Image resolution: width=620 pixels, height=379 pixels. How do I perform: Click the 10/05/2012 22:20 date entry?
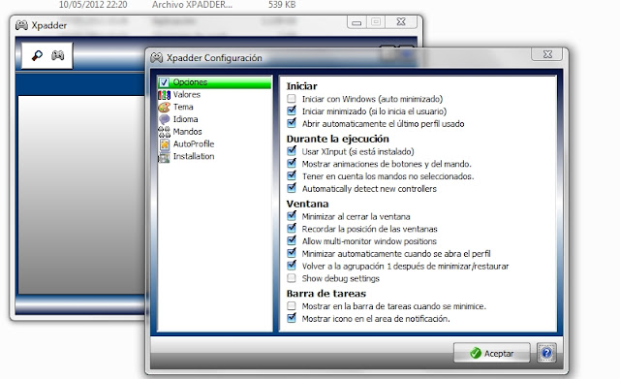93,5
